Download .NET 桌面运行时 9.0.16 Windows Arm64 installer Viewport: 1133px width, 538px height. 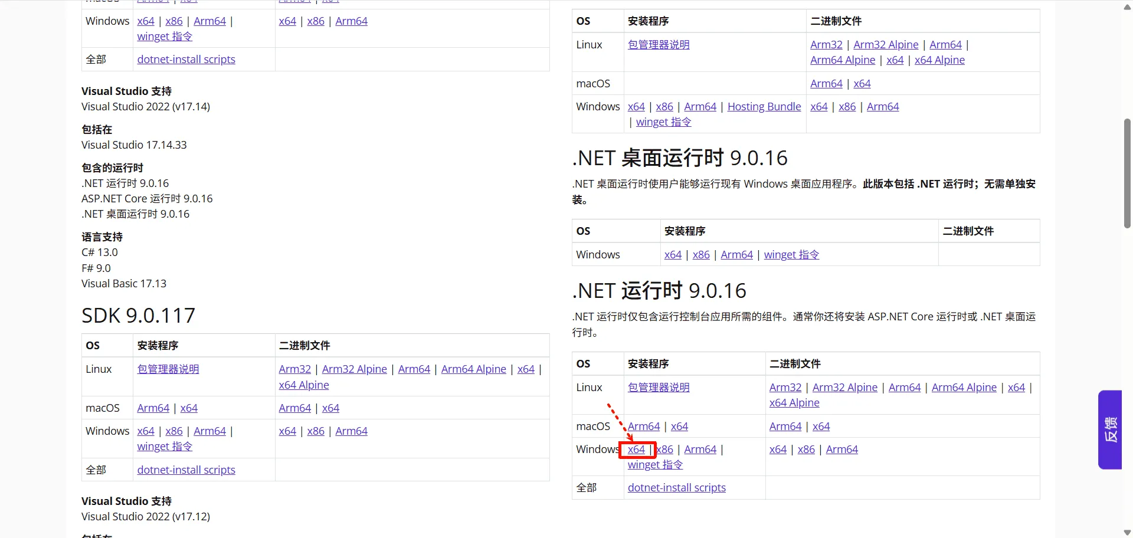coord(737,255)
